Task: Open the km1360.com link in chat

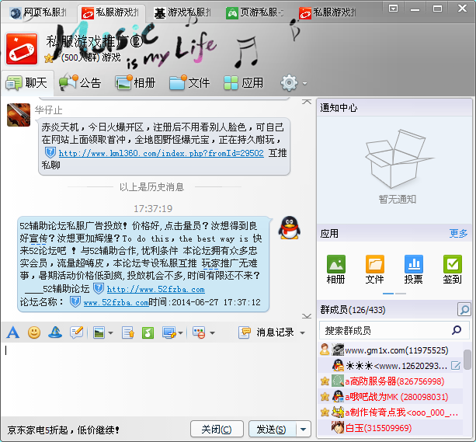Action: click(x=161, y=153)
